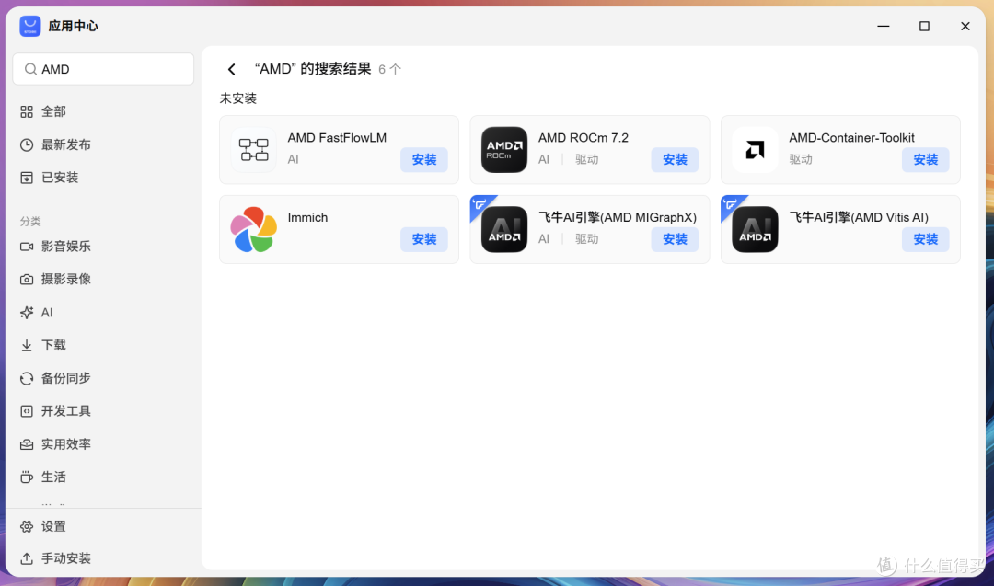The image size is (994, 586).
Task: Click the 实用效率 briefcase icon
Action: click(27, 444)
